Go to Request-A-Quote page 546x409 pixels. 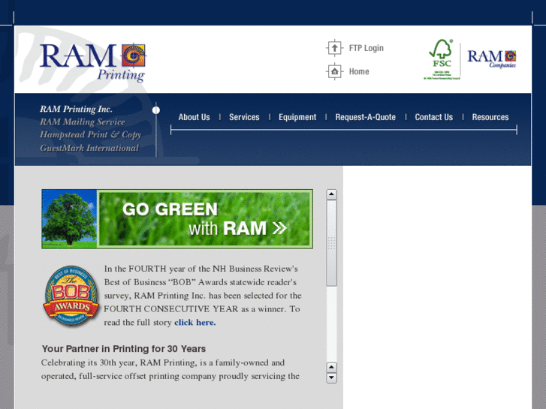[x=365, y=117]
